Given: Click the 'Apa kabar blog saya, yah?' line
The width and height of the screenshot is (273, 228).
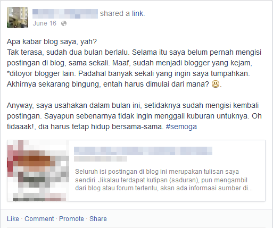Looking at the screenshot, I should (52, 42).
